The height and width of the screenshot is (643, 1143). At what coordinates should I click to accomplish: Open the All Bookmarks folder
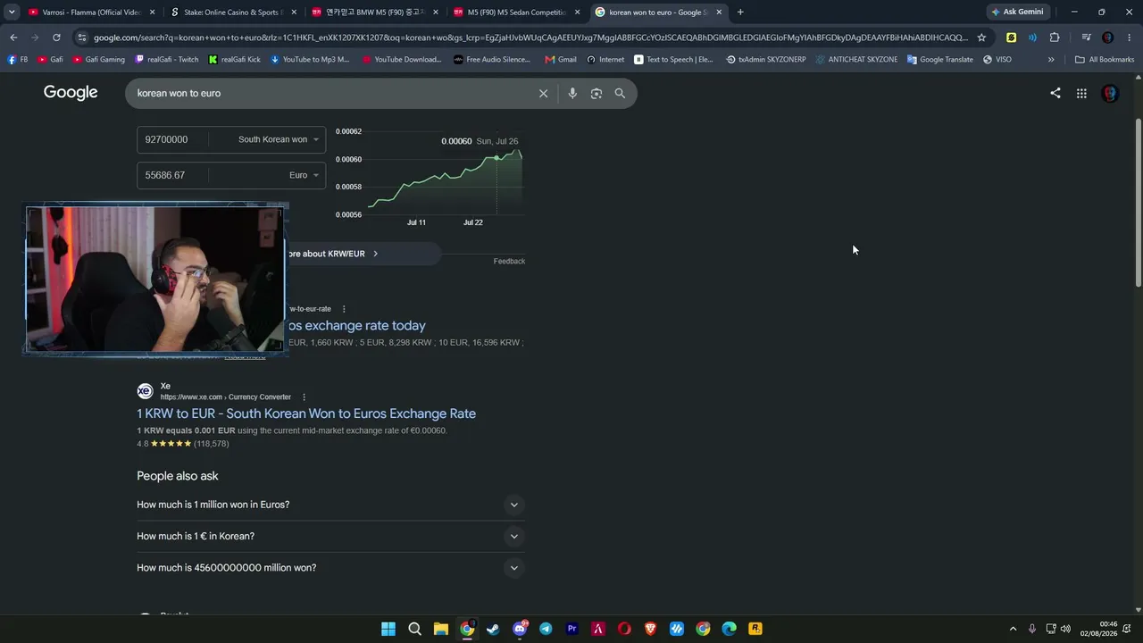click(x=1104, y=60)
